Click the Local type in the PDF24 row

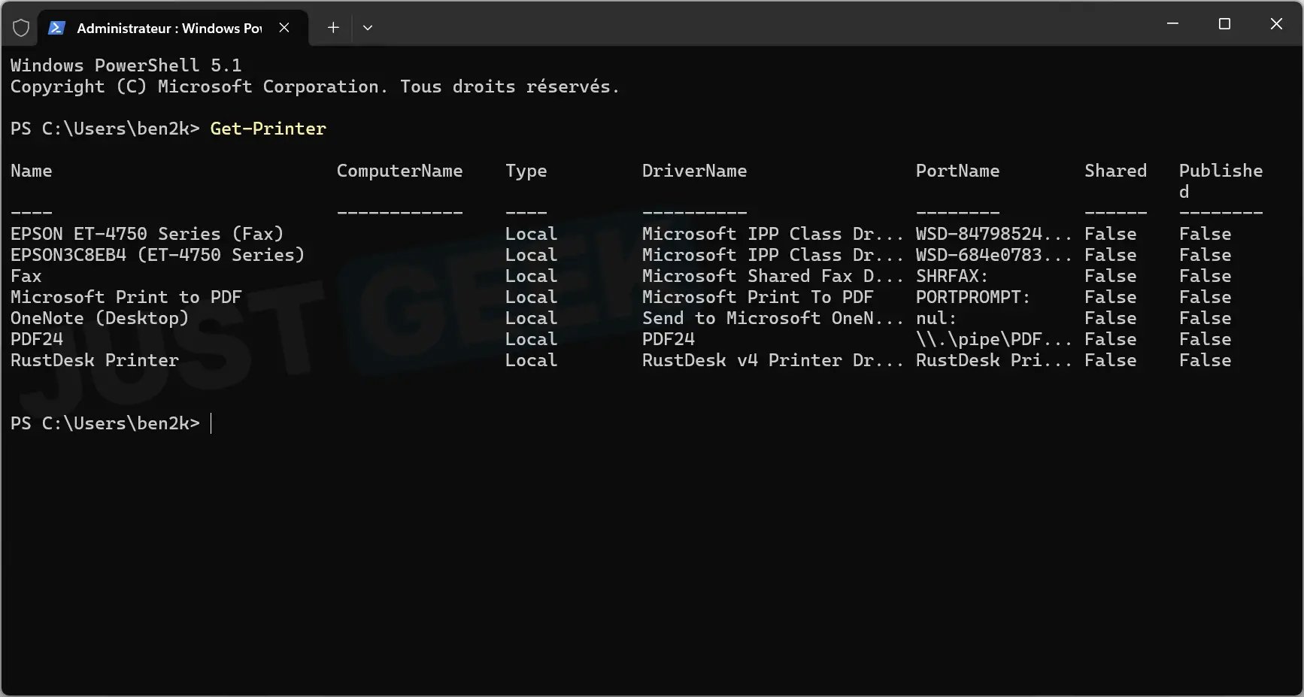[x=531, y=339]
